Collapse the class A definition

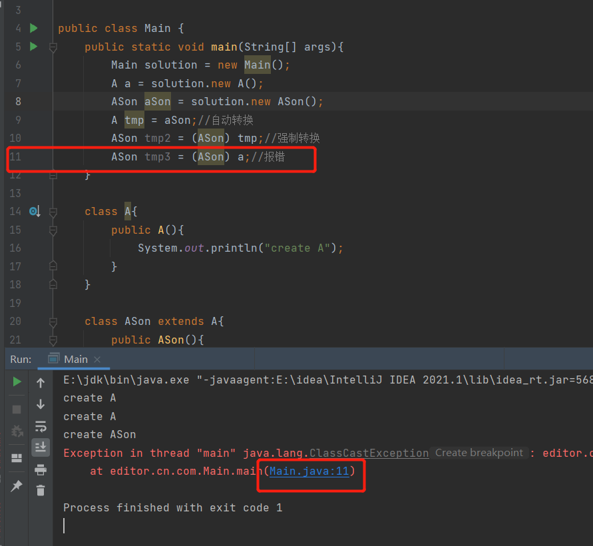[x=53, y=212]
